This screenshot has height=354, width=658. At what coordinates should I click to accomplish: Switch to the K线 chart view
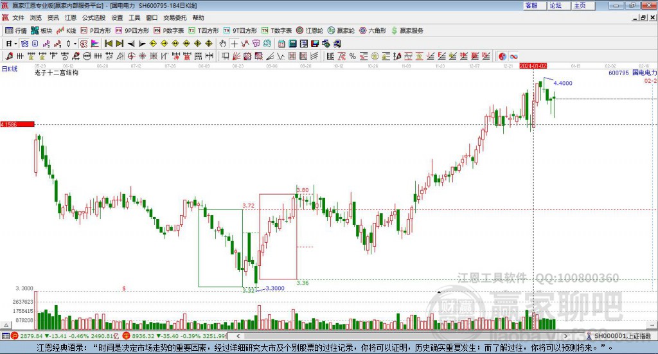tap(66, 31)
